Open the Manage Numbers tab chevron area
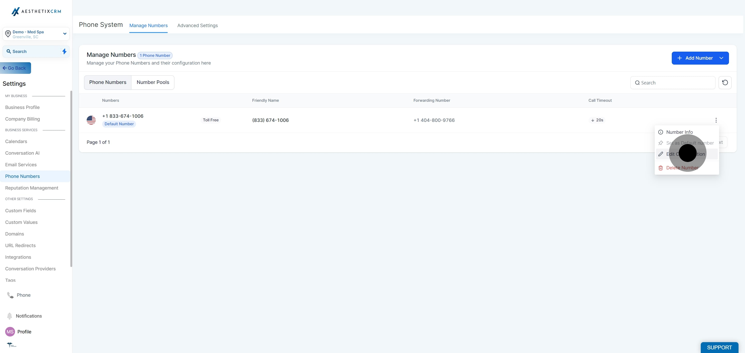 tap(148, 25)
